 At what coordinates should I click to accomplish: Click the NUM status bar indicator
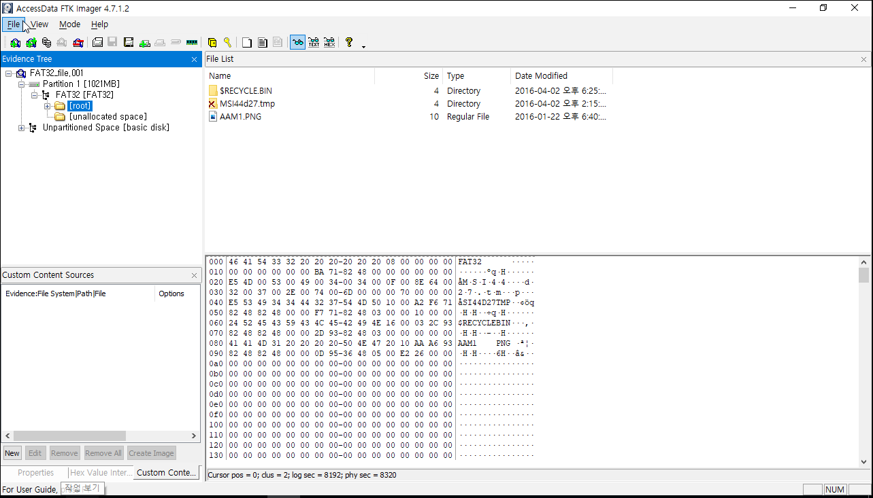tap(834, 489)
